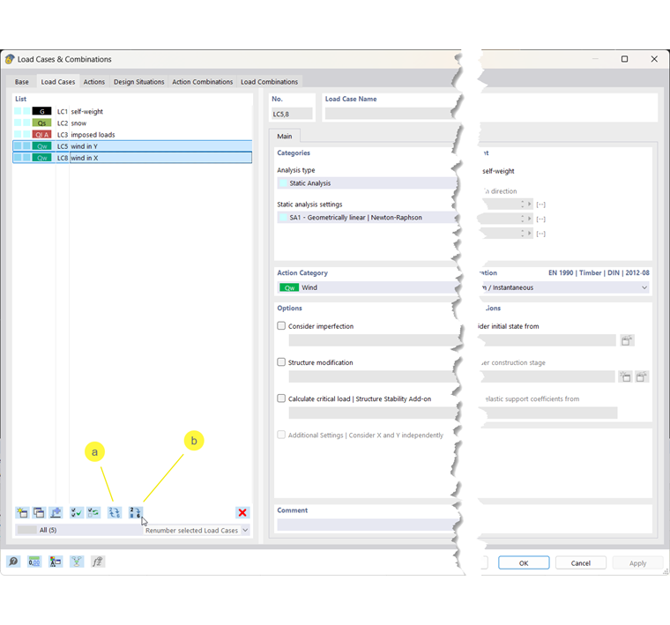The image size is (670, 625).
Task: Open the Actions tab
Action: (x=94, y=82)
